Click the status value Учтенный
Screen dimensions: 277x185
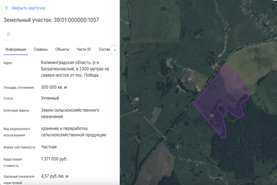[50, 98]
